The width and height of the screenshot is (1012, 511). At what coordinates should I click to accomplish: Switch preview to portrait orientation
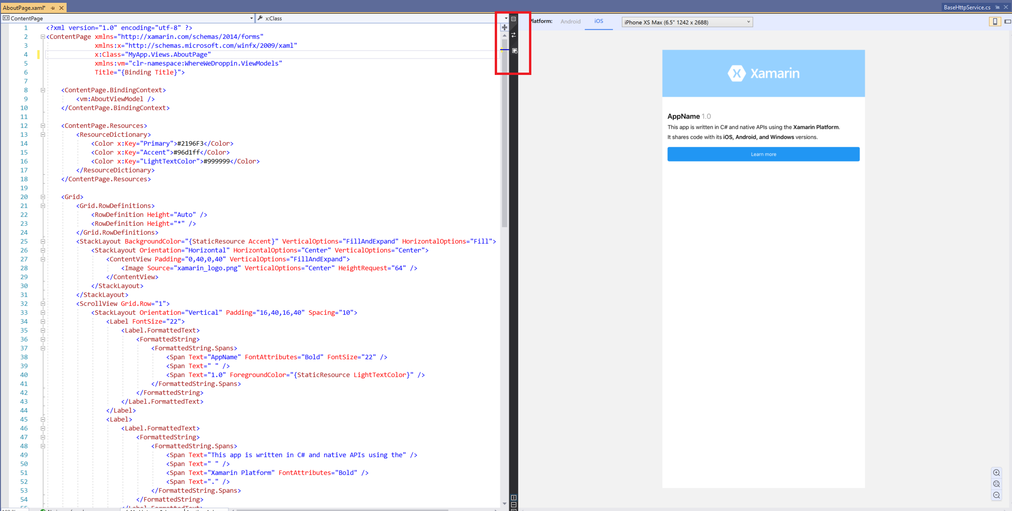pos(995,22)
